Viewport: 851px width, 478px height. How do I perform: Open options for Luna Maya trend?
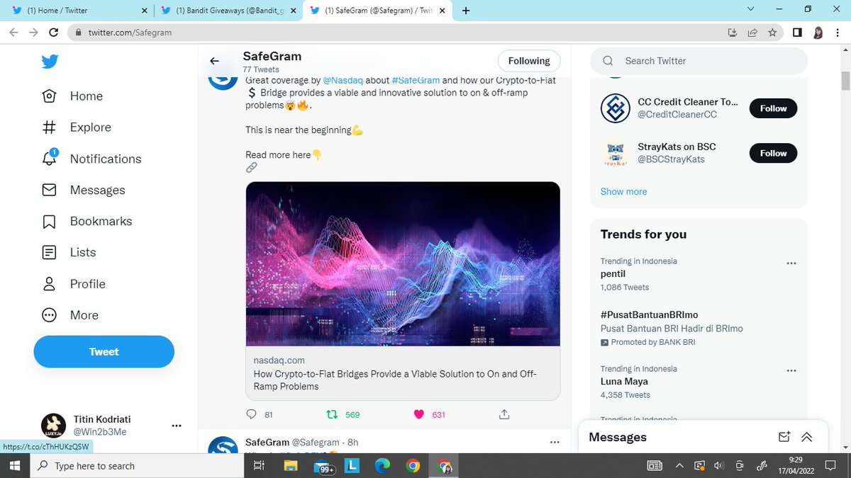pyautogui.click(x=791, y=371)
